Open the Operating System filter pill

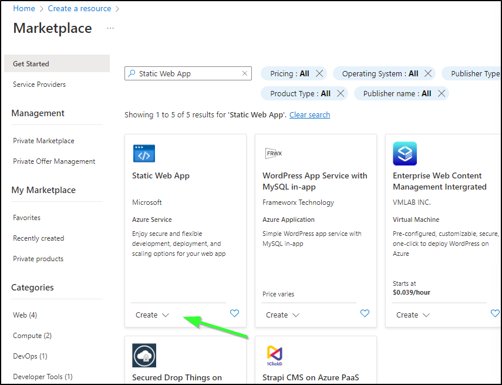pyautogui.click(x=380, y=73)
